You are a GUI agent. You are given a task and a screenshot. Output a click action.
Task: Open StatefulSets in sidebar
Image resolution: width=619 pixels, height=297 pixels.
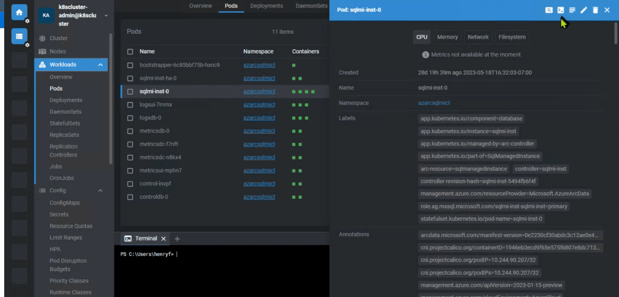(65, 123)
